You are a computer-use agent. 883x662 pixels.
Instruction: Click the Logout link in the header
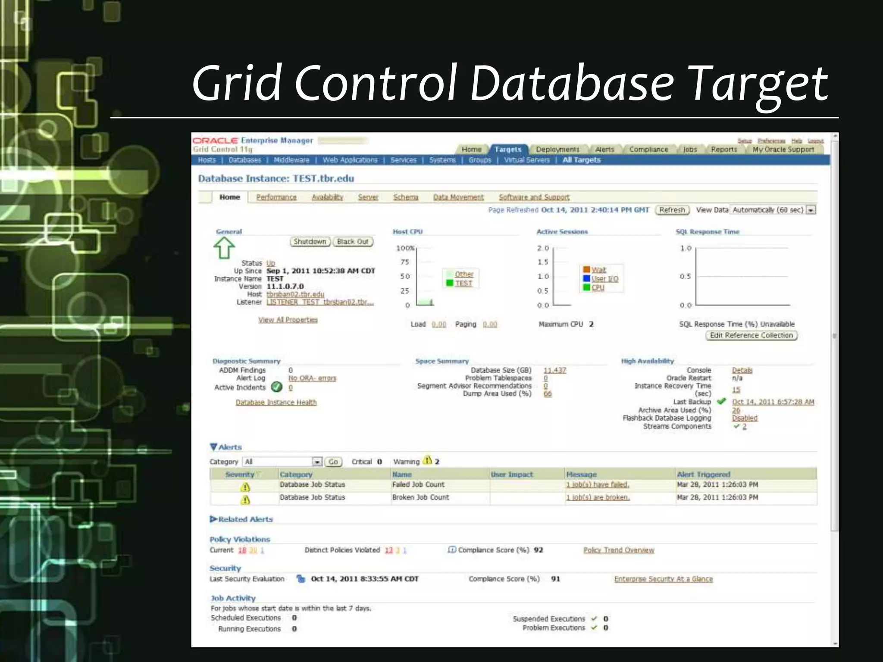pos(815,141)
